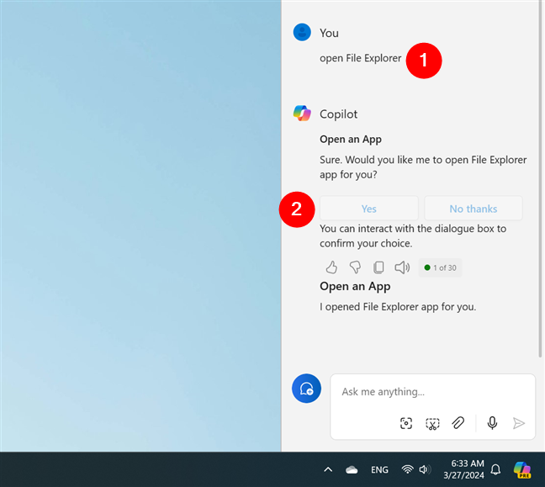Click the add screenshot icon
The image size is (545, 487).
click(x=406, y=423)
